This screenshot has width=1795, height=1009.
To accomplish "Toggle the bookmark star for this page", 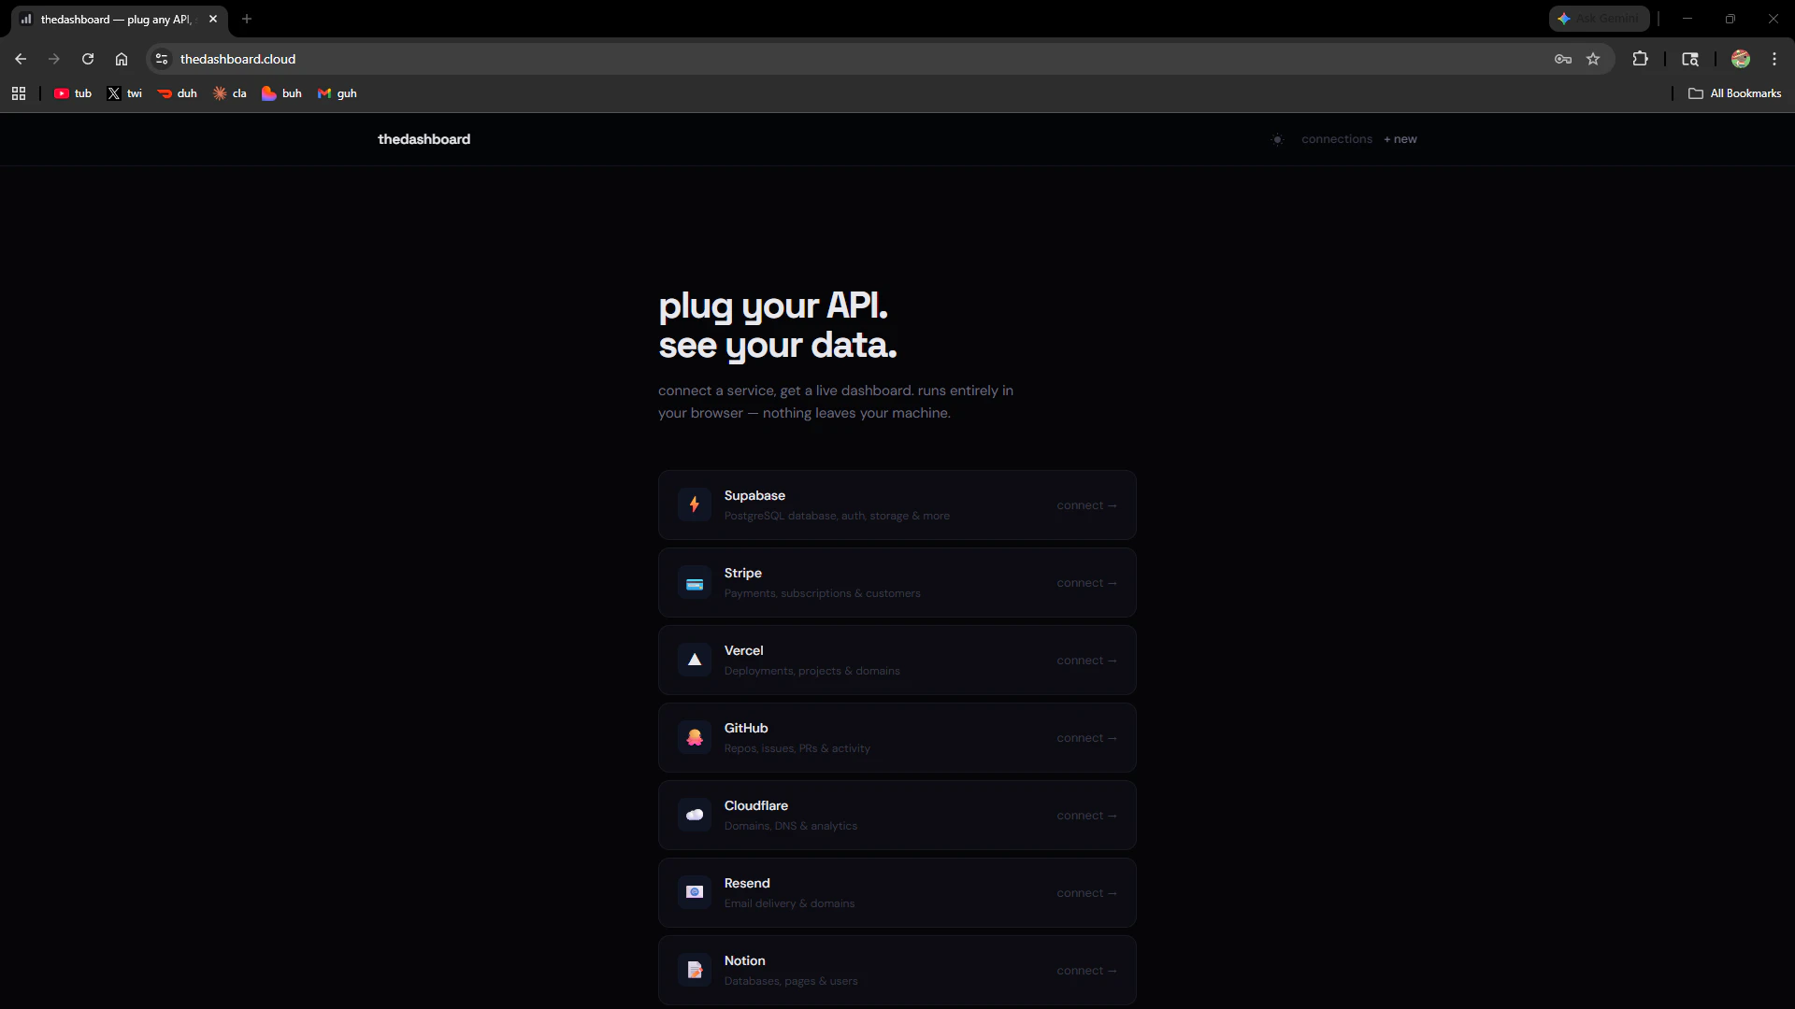I will [x=1593, y=59].
